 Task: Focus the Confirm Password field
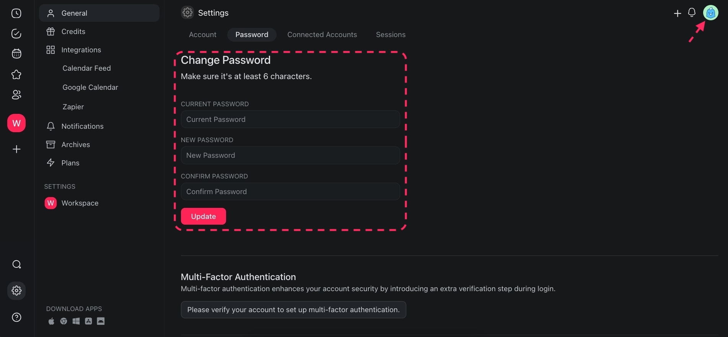coord(290,191)
